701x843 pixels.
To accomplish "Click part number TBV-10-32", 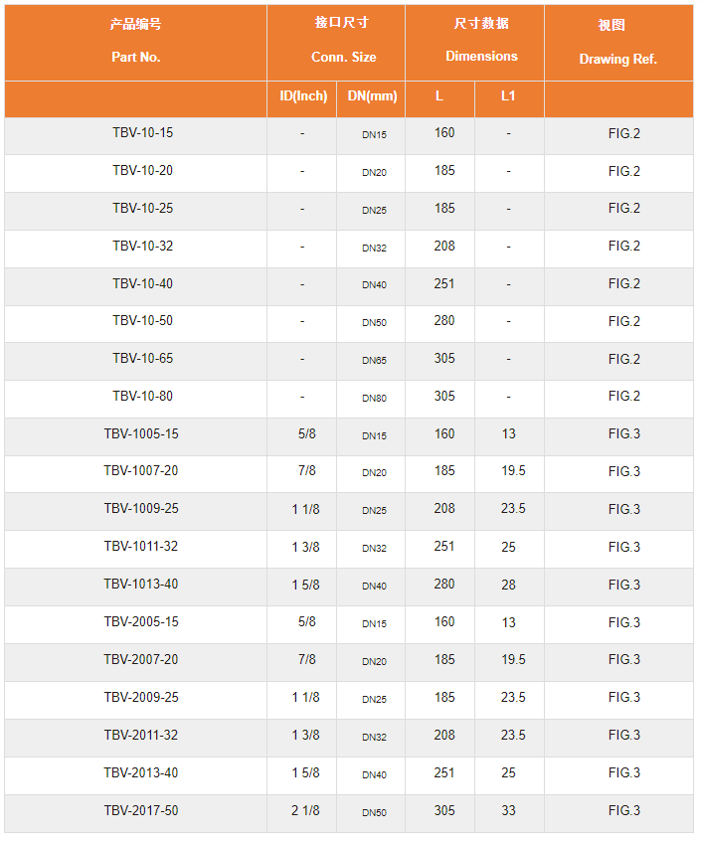I will point(143,247).
